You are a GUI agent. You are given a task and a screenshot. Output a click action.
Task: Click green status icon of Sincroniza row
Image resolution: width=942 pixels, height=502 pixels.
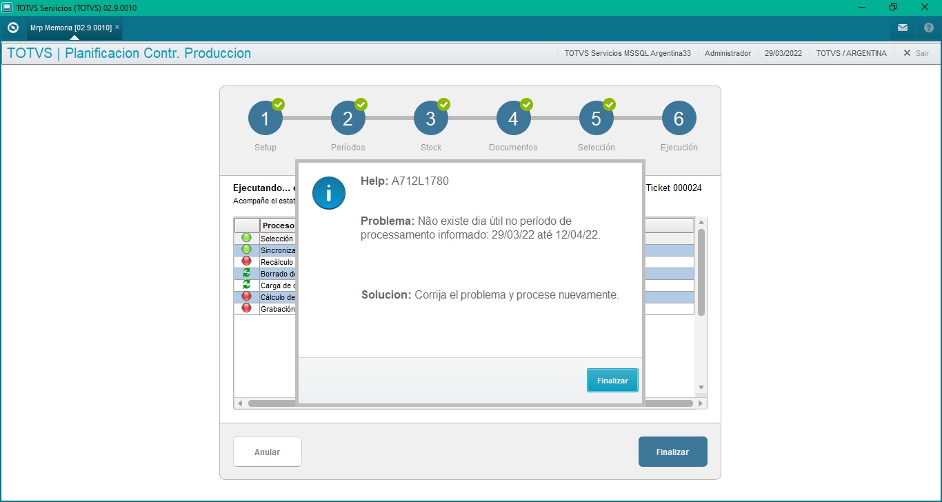(246, 250)
